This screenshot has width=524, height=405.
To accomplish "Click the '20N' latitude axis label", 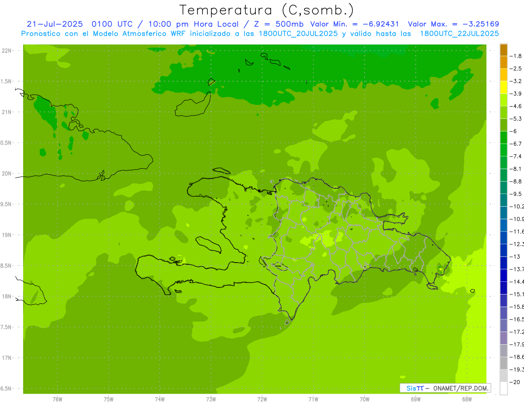I will [7, 173].
